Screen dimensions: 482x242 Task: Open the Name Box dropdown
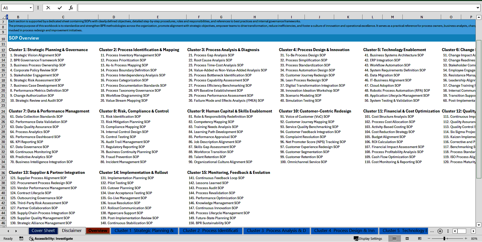[x=31, y=8]
